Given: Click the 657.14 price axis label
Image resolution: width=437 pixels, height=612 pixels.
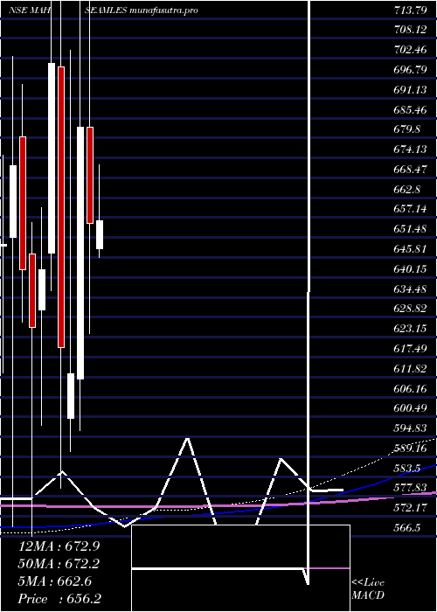Looking at the screenshot, I should [x=411, y=209].
